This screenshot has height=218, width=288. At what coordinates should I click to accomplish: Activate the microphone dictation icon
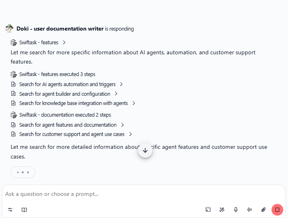(236, 210)
